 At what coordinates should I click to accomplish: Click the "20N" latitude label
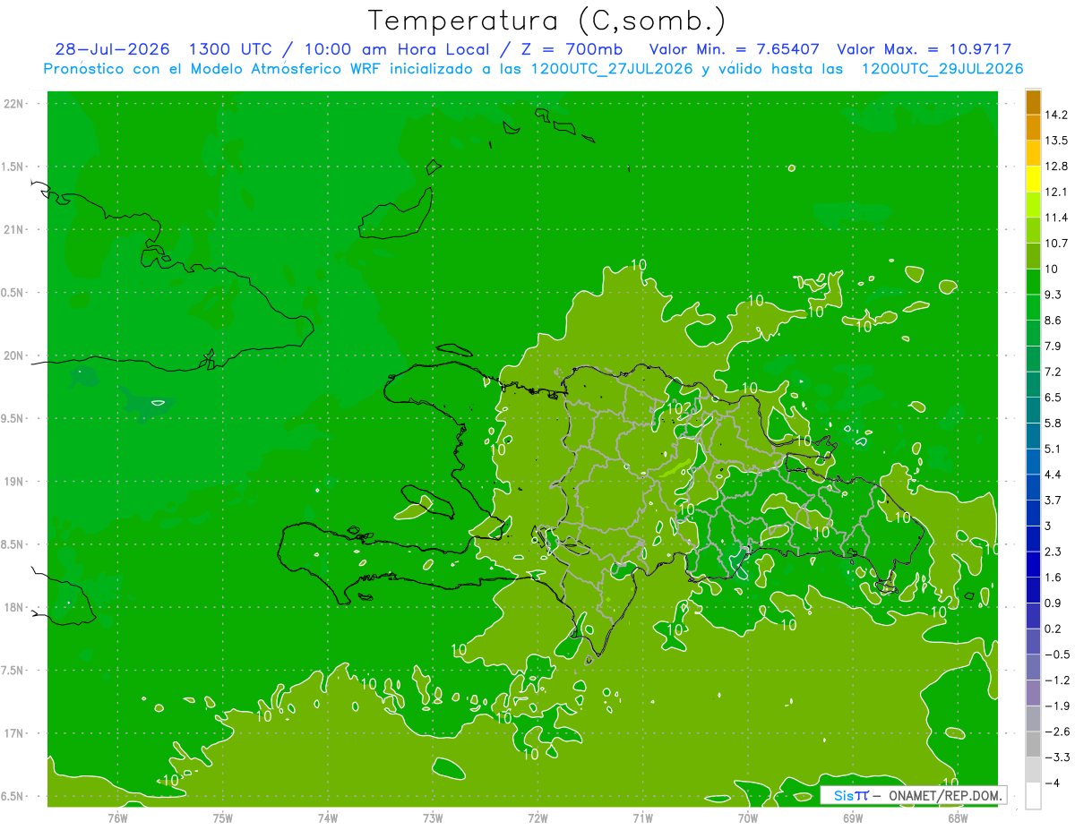[x=13, y=355]
